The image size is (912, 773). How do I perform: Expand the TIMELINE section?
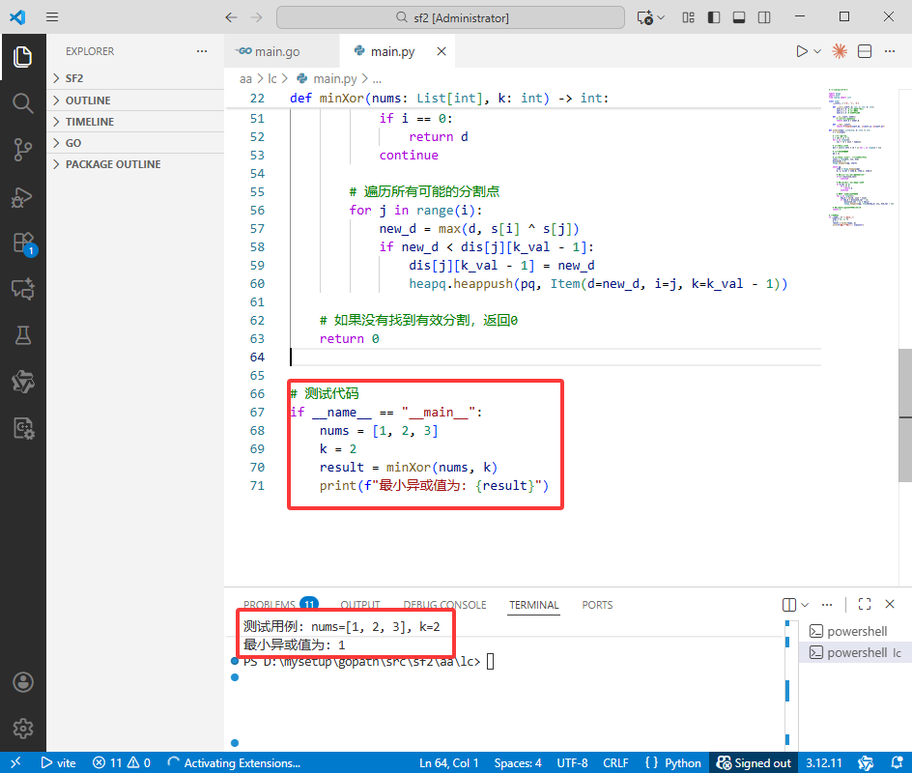pyautogui.click(x=135, y=122)
